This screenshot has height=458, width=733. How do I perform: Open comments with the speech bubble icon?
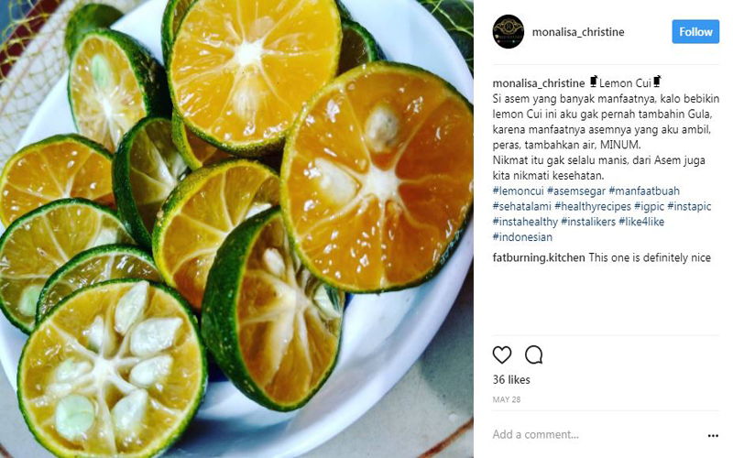pos(533,355)
